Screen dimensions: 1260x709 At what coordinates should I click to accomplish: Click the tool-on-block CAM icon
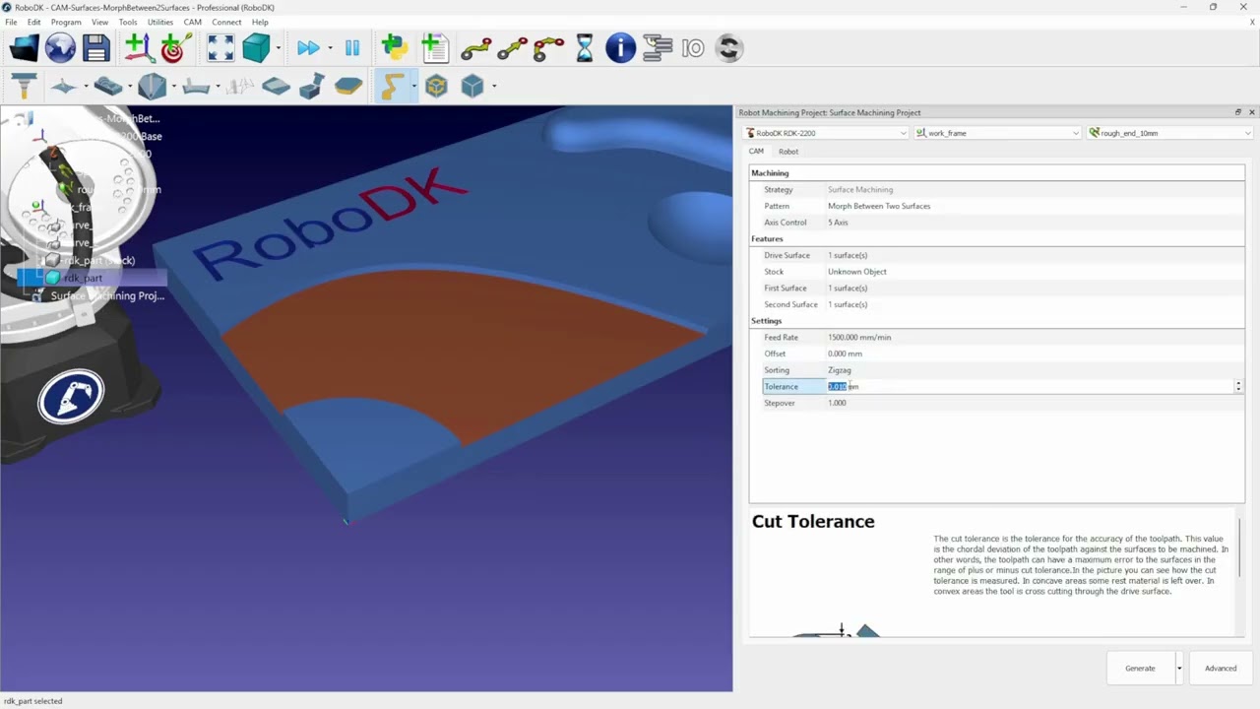(x=312, y=87)
